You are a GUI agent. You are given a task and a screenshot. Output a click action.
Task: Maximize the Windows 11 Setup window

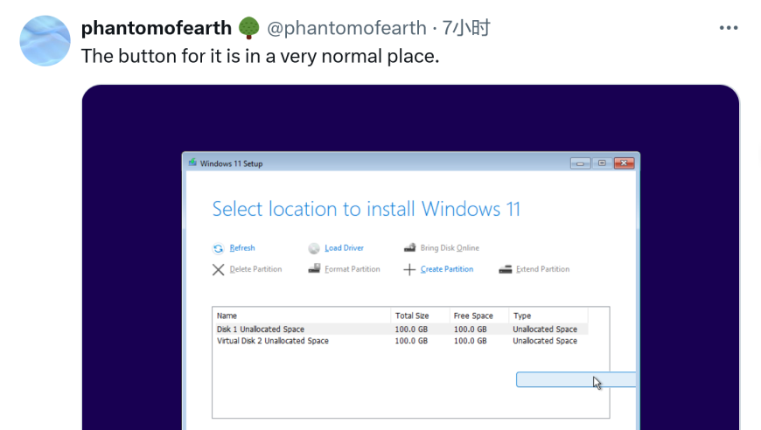[602, 163]
